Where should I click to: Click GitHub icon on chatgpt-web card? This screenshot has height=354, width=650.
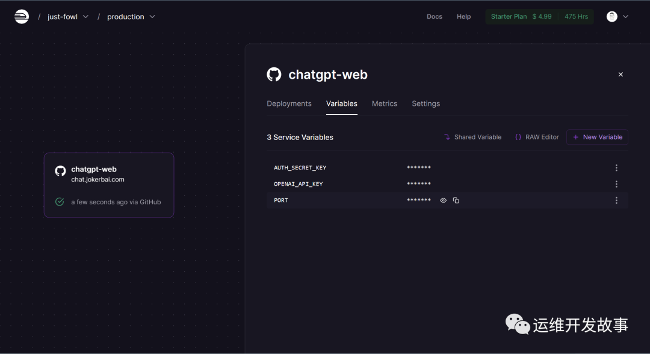tap(61, 171)
